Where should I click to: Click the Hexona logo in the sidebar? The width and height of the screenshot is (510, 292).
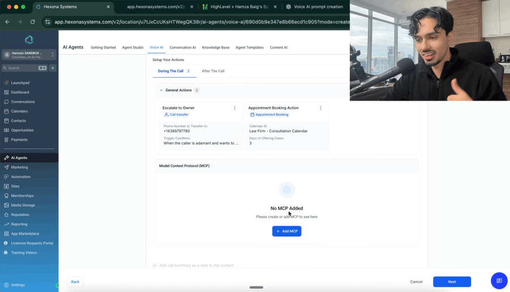tap(29, 40)
